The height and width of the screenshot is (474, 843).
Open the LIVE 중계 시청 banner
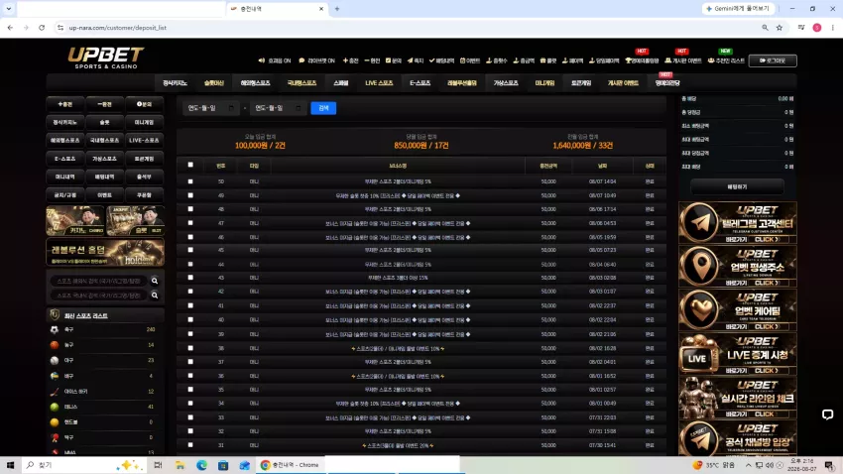click(x=738, y=354)
